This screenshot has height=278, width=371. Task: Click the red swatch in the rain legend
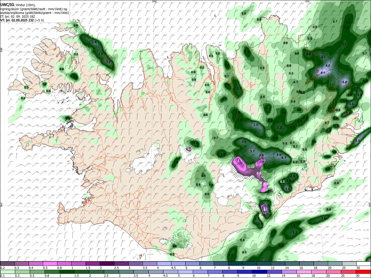click(363, 272)
